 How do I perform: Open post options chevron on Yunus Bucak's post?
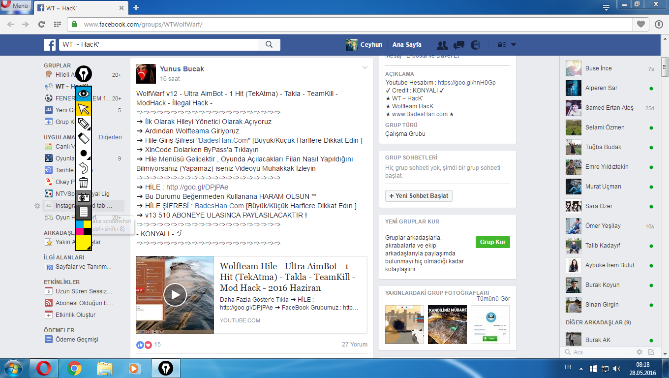[365, 67]
